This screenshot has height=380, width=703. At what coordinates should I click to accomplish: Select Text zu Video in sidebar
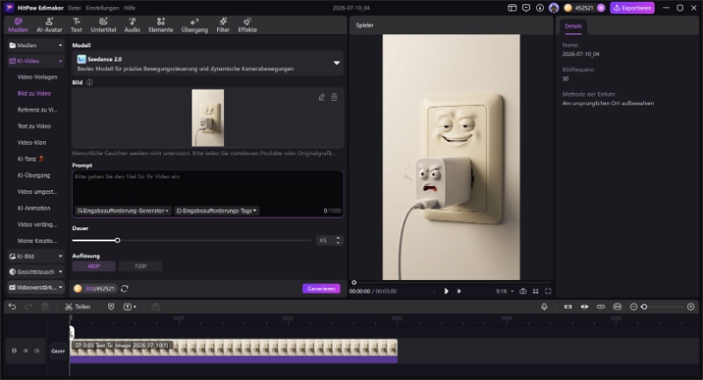point(34,126)
